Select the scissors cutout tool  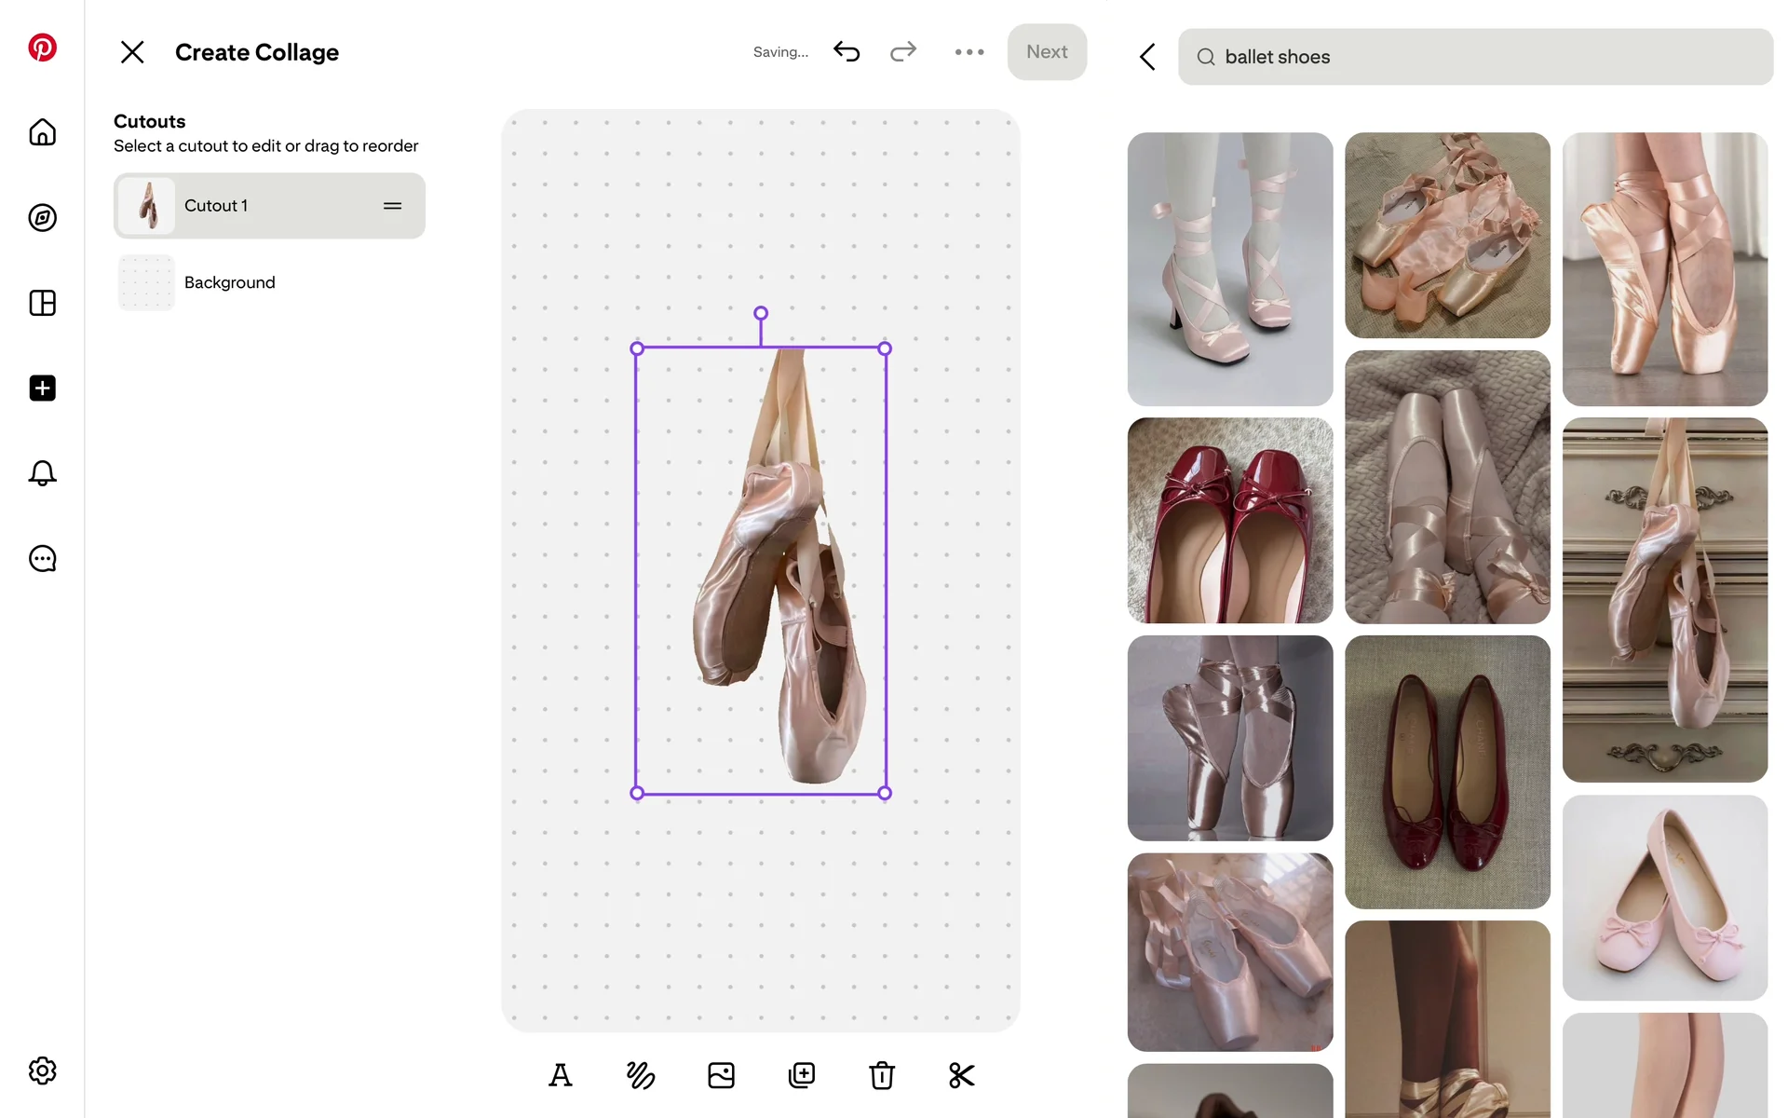(x=961, y=1075)
